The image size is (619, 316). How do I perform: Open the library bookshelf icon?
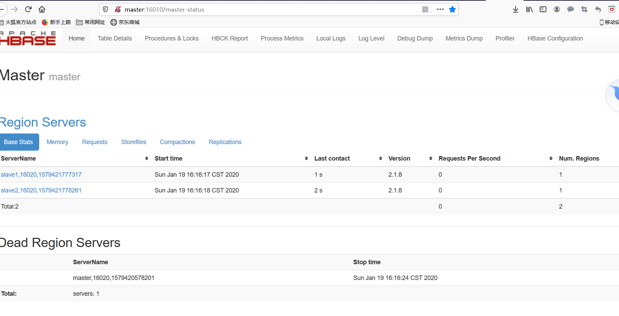coord(529,10)
